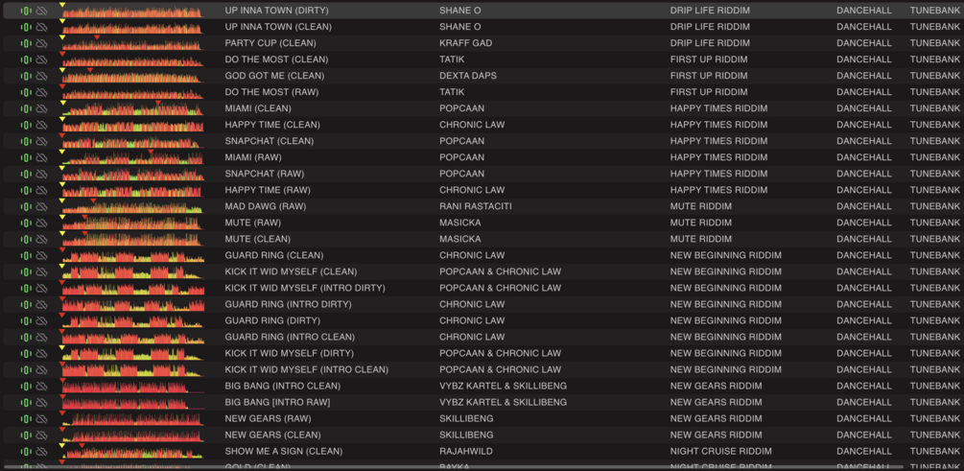Image resolution: width=964 pixels, height=471 pixels.
Task: Click the cloud-off icon for UP INNA TOWN (CLEAN)
Action: point(41,27)
